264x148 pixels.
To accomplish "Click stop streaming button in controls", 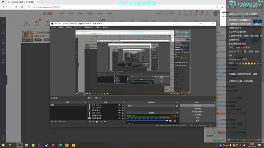I will (x=197, y=106).
